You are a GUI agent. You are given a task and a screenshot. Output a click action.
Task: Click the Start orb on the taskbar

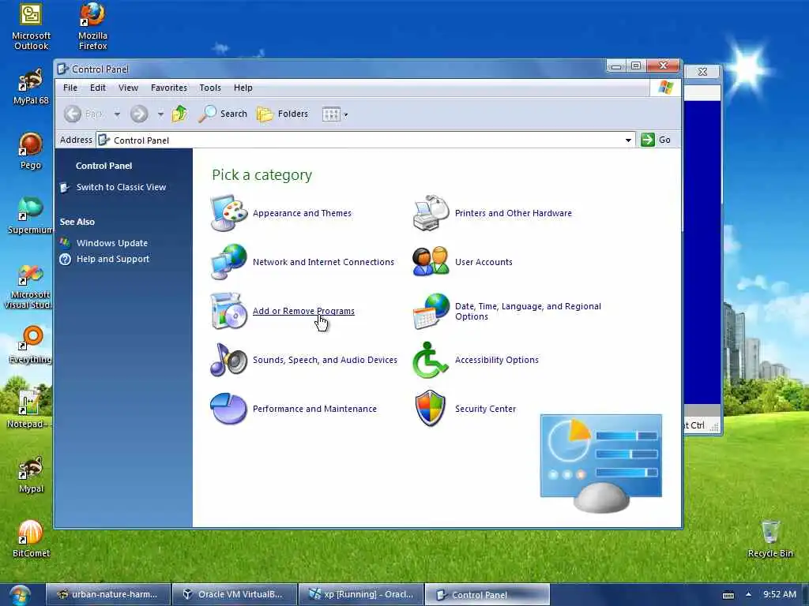pyautogui.click(x=20, y=595)
